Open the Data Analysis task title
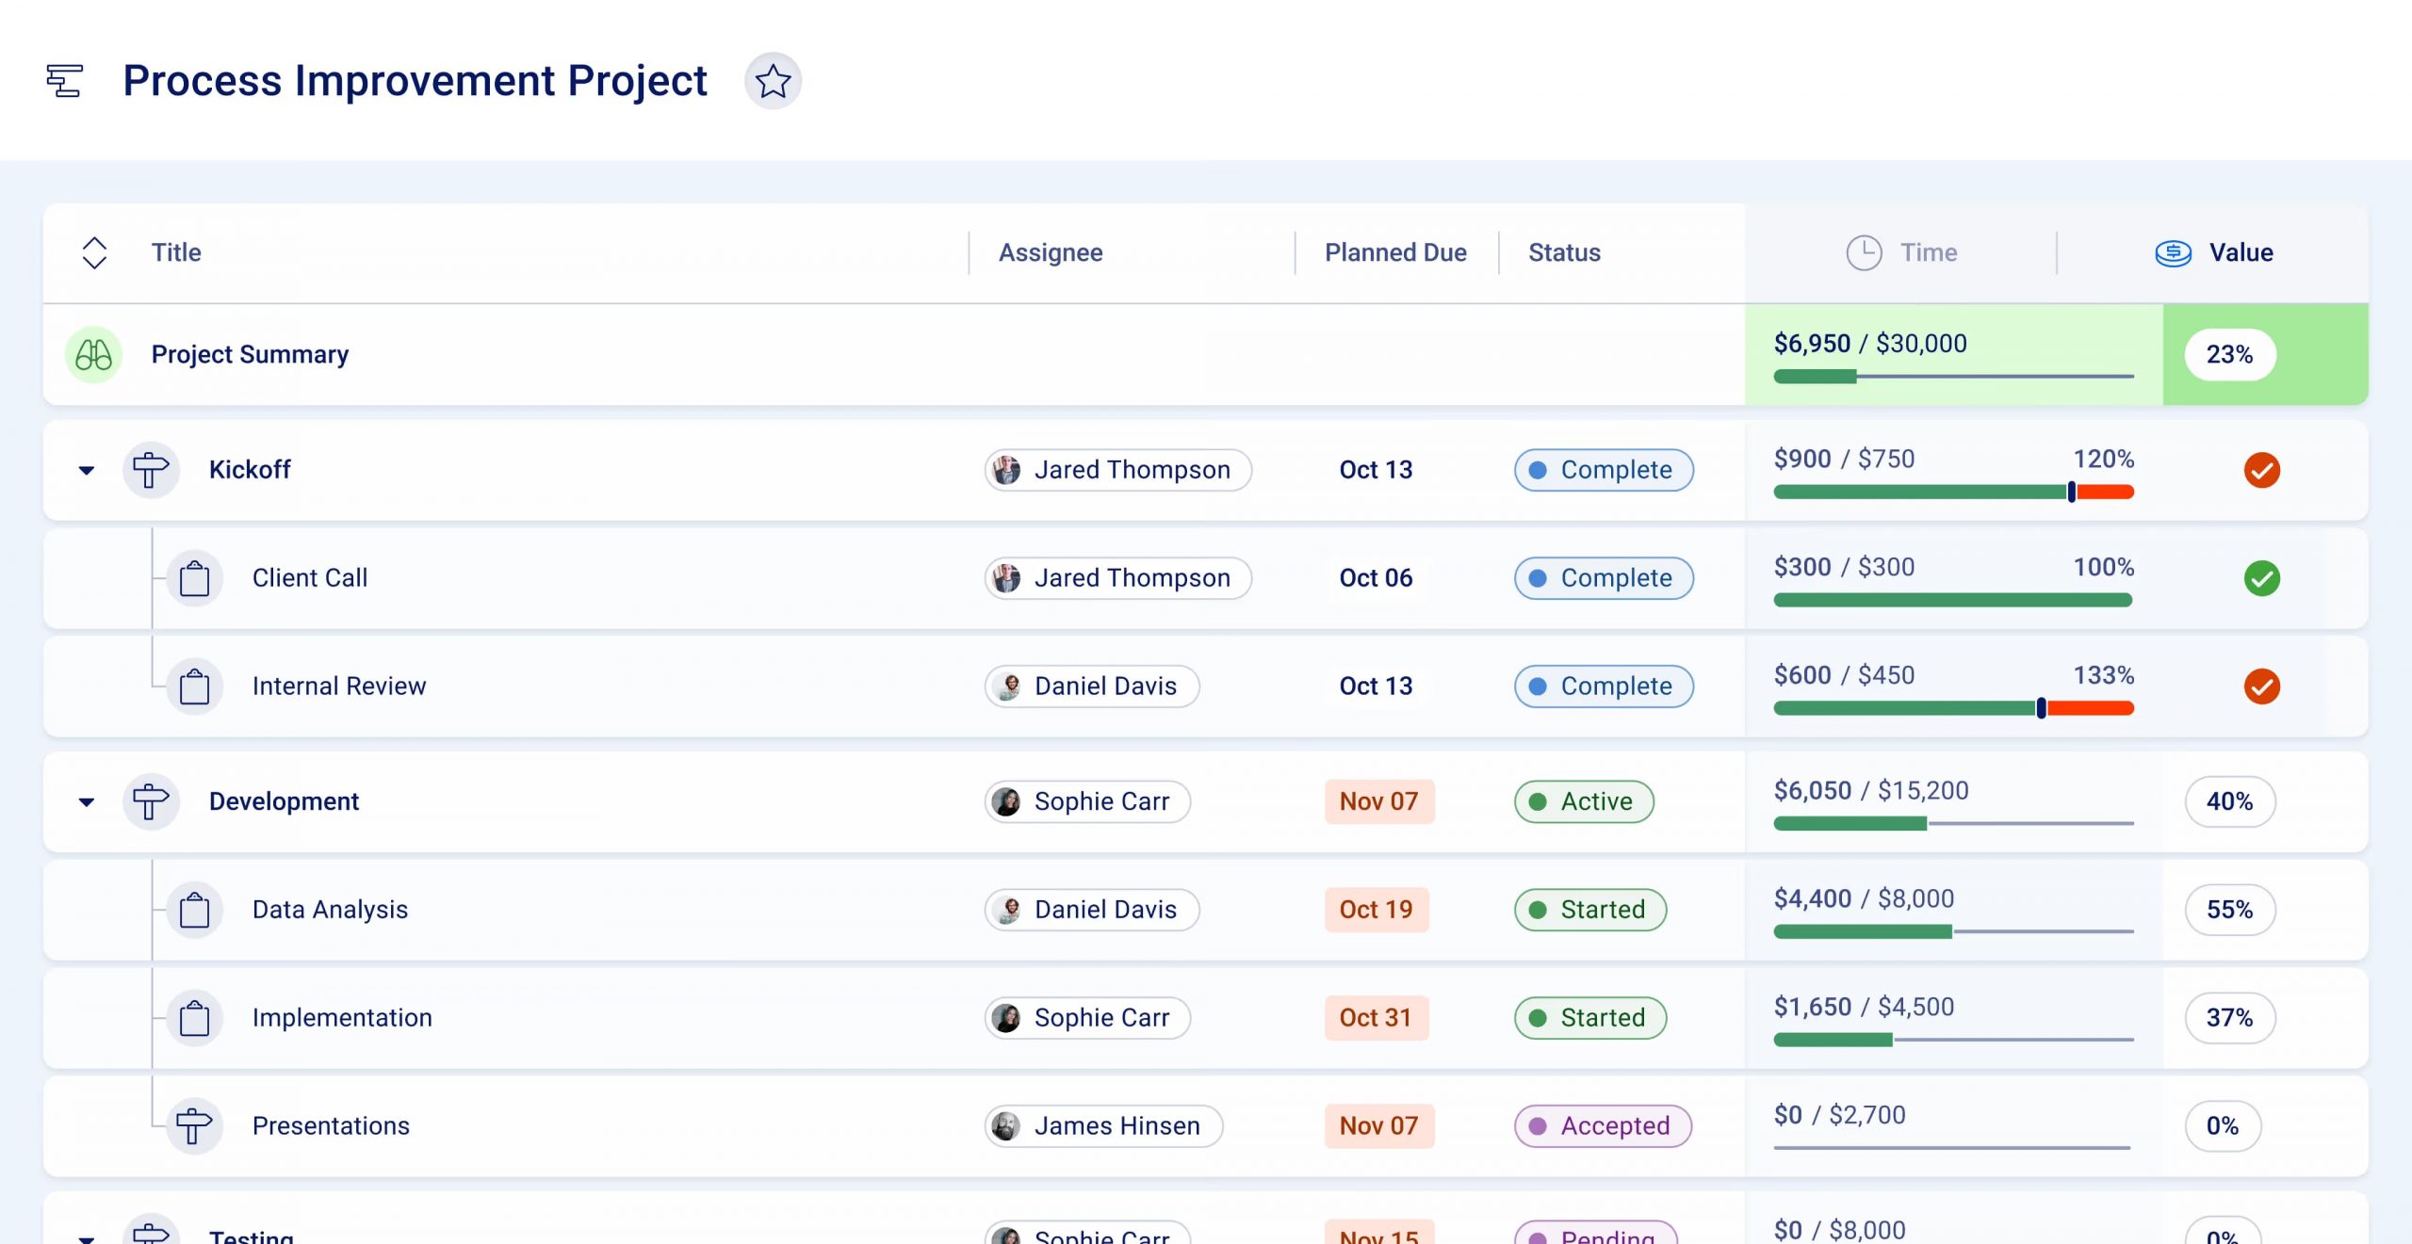 point(330,910)
